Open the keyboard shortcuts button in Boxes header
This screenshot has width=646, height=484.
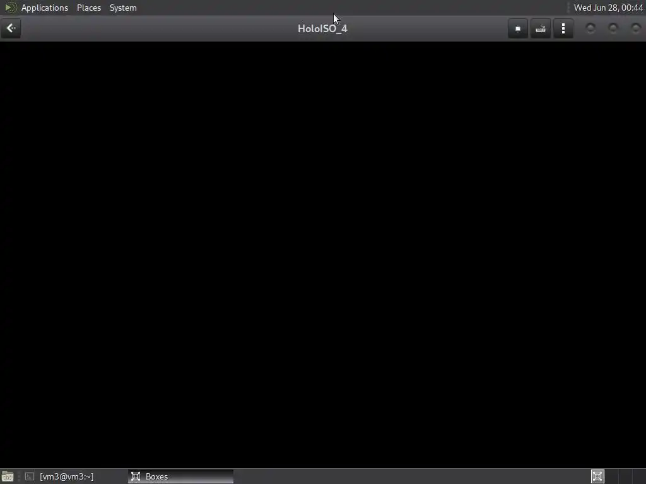point(541,28)
